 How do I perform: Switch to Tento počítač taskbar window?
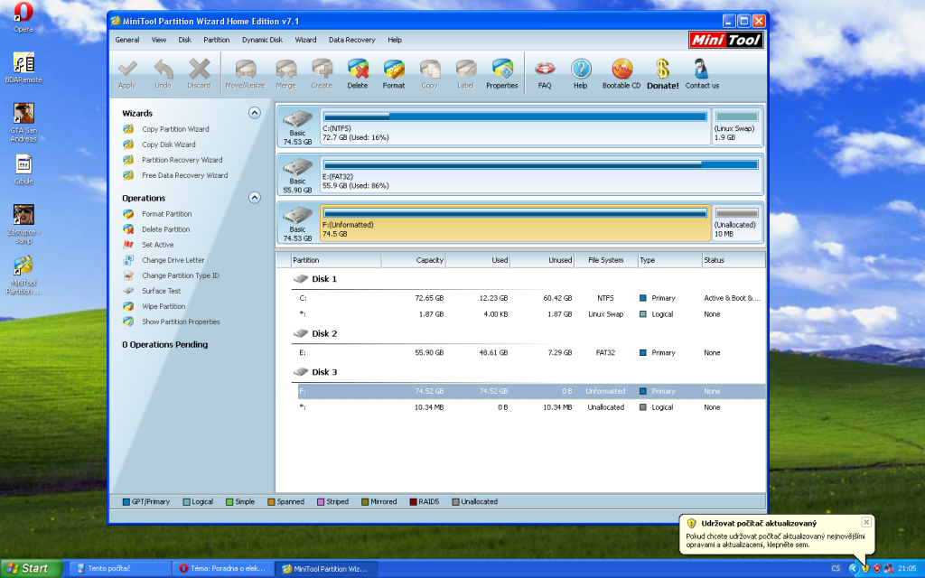(120, 569)
